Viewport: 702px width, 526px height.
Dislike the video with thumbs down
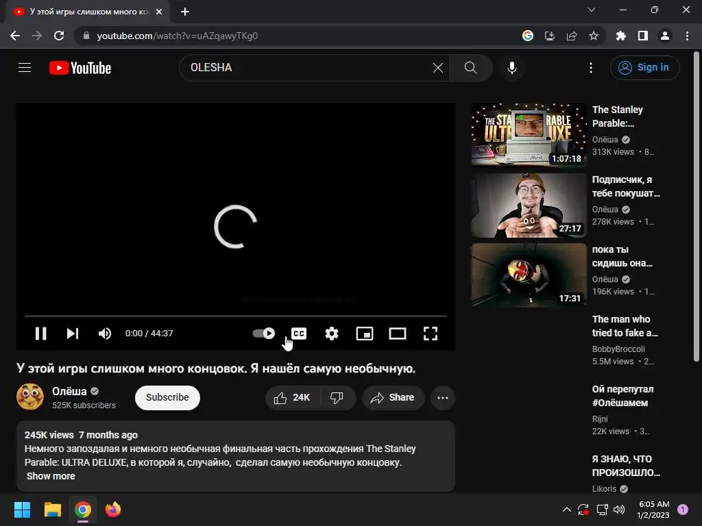click(337, 397)
